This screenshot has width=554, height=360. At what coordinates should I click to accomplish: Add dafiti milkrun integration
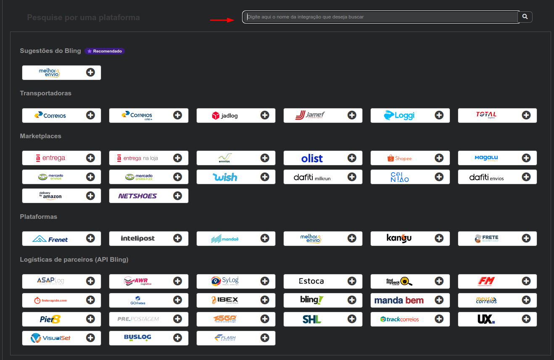352,177
